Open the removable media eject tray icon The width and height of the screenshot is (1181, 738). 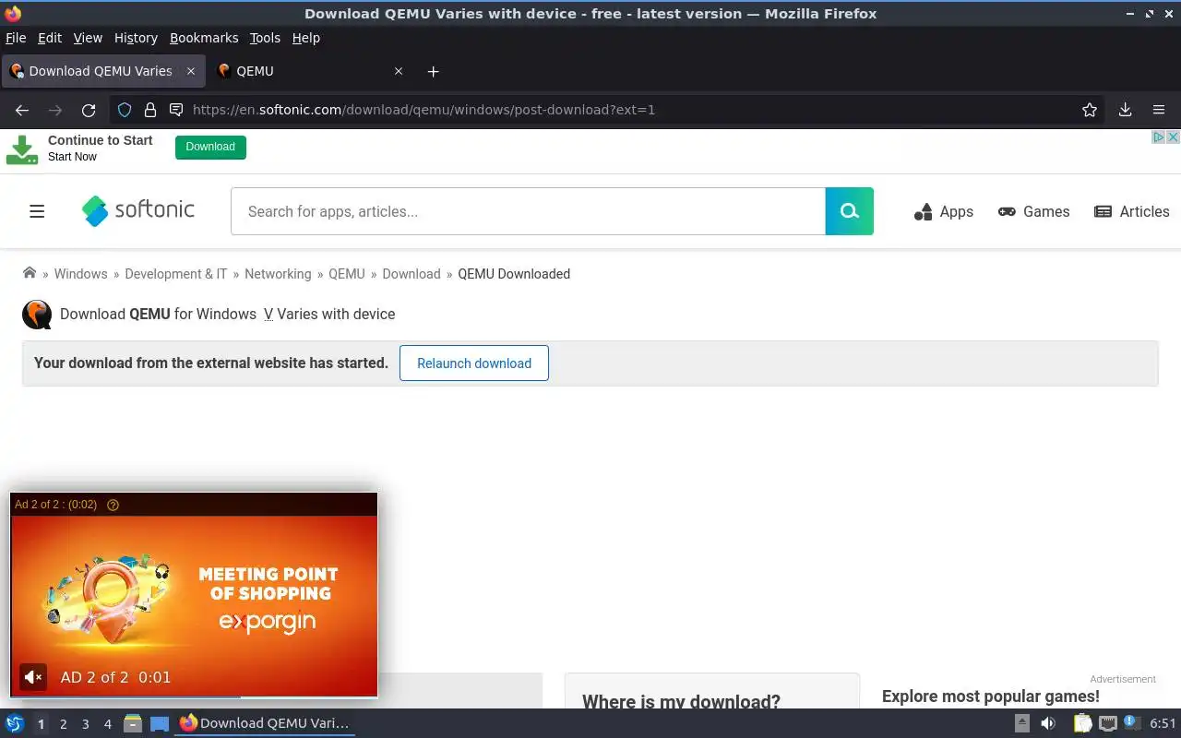[x=1022, y=723]
